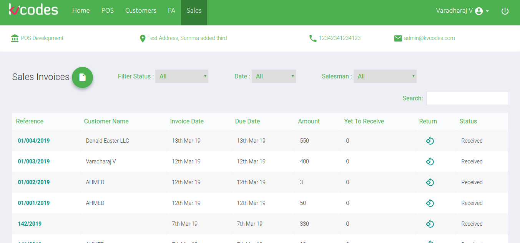Image resolution: width=520 pixels, height=243 pixels.
Task: Click the green new invoice document icon
Action: (82, 77)
